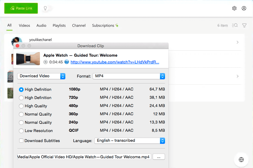Open the filter funnel icon
This screenshot has width=253, height=168.
tap(244, 25)
